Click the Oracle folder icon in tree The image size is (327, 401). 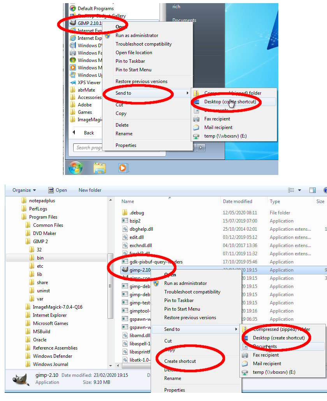(28, 340)
